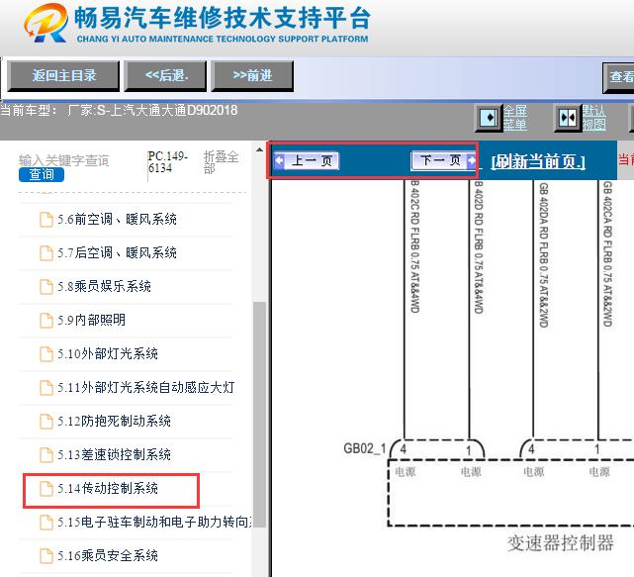This screenshot has height=577, width=634.
Task: Click the page icon beside 5.9内部照明
Action: [46, 321]
